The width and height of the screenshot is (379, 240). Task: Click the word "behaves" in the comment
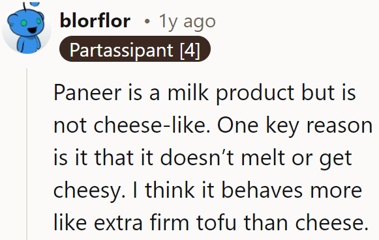pos(262,190)
